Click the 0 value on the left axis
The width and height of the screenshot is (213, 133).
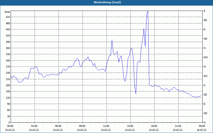(9, 122)
